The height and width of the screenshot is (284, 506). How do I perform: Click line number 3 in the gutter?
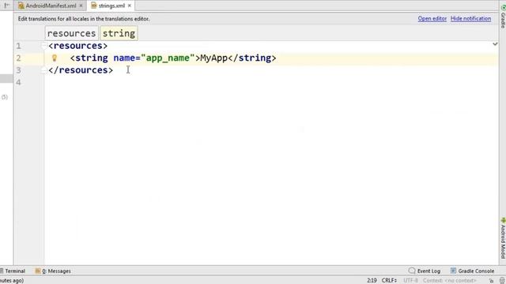(x=18, y=70)
